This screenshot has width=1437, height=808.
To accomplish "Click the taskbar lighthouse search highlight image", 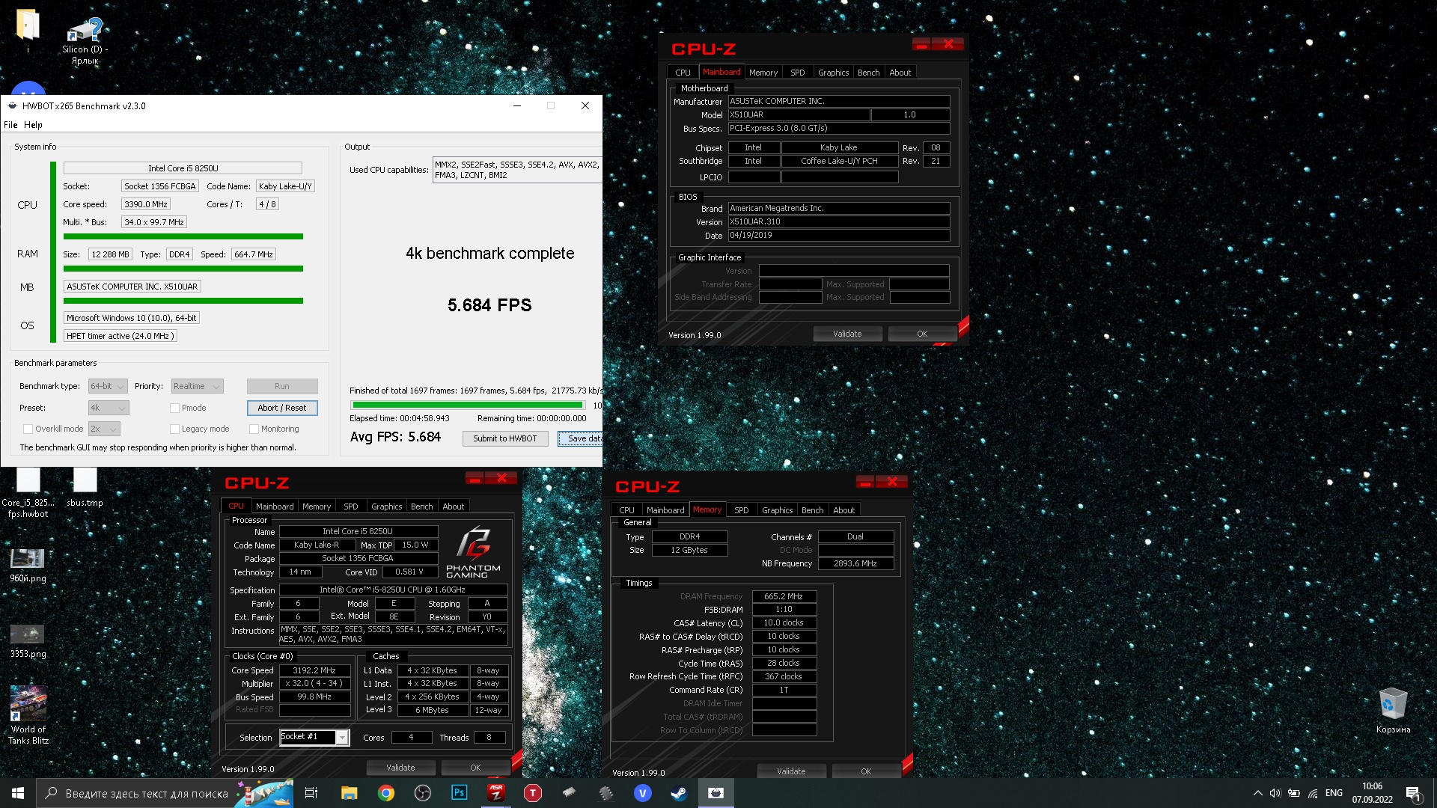I will [263, 793].
